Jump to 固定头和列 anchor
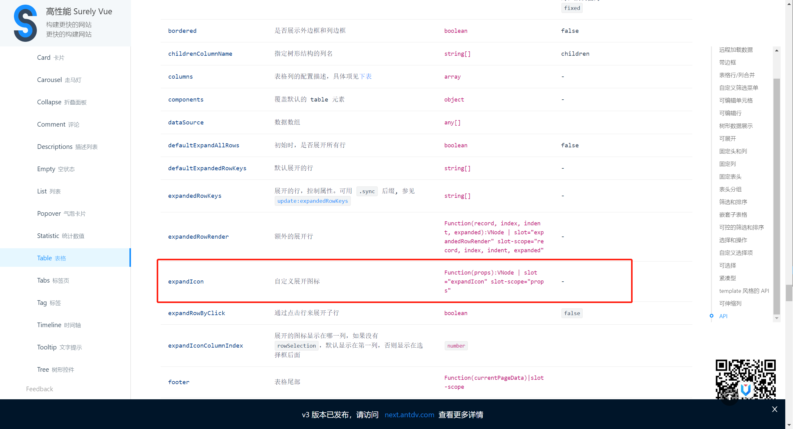Viewport: 793px width, 429px height. [733, 151]
